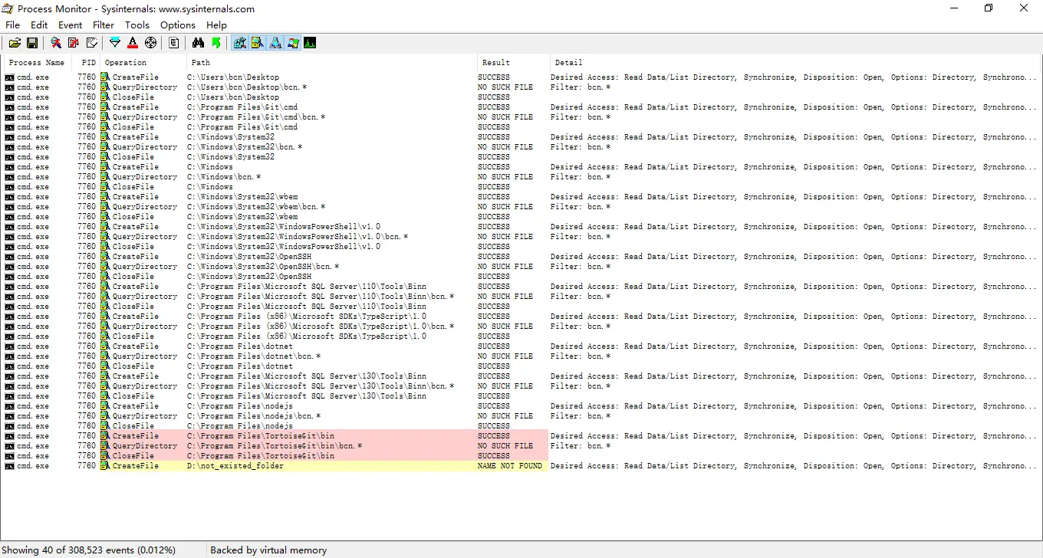Jump to object with green arrow icon
The height and width of the screenshot is (558, 1043).
point(216,43)
